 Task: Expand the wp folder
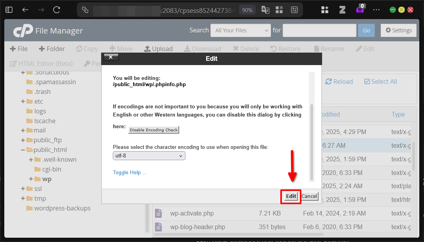tap(30, 179)
